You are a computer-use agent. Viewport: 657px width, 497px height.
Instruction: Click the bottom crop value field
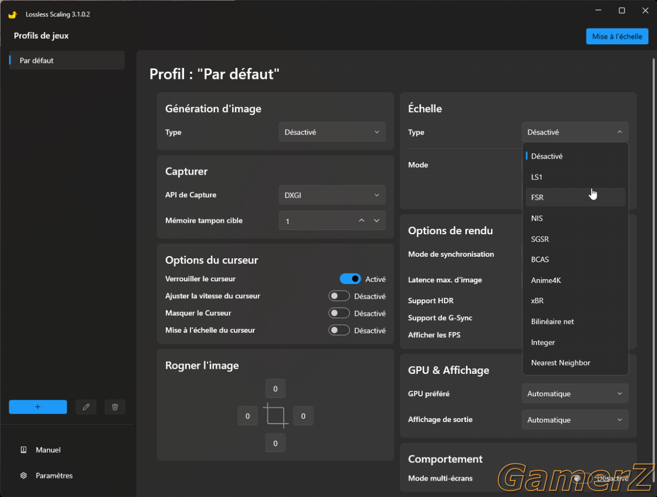pyautogui.click(x=275, y=443)
